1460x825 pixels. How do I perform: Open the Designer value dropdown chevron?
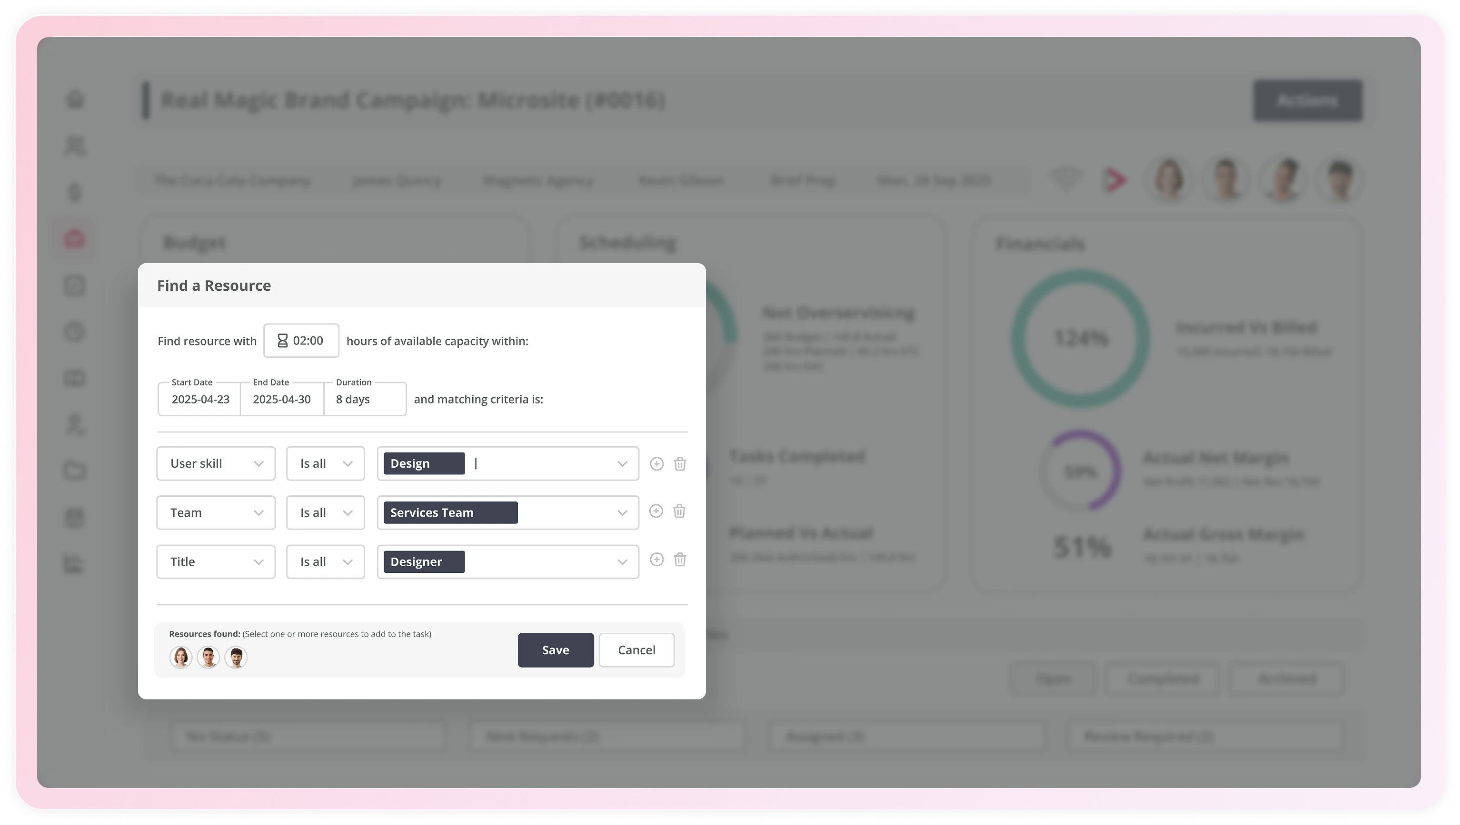(621, 561)
